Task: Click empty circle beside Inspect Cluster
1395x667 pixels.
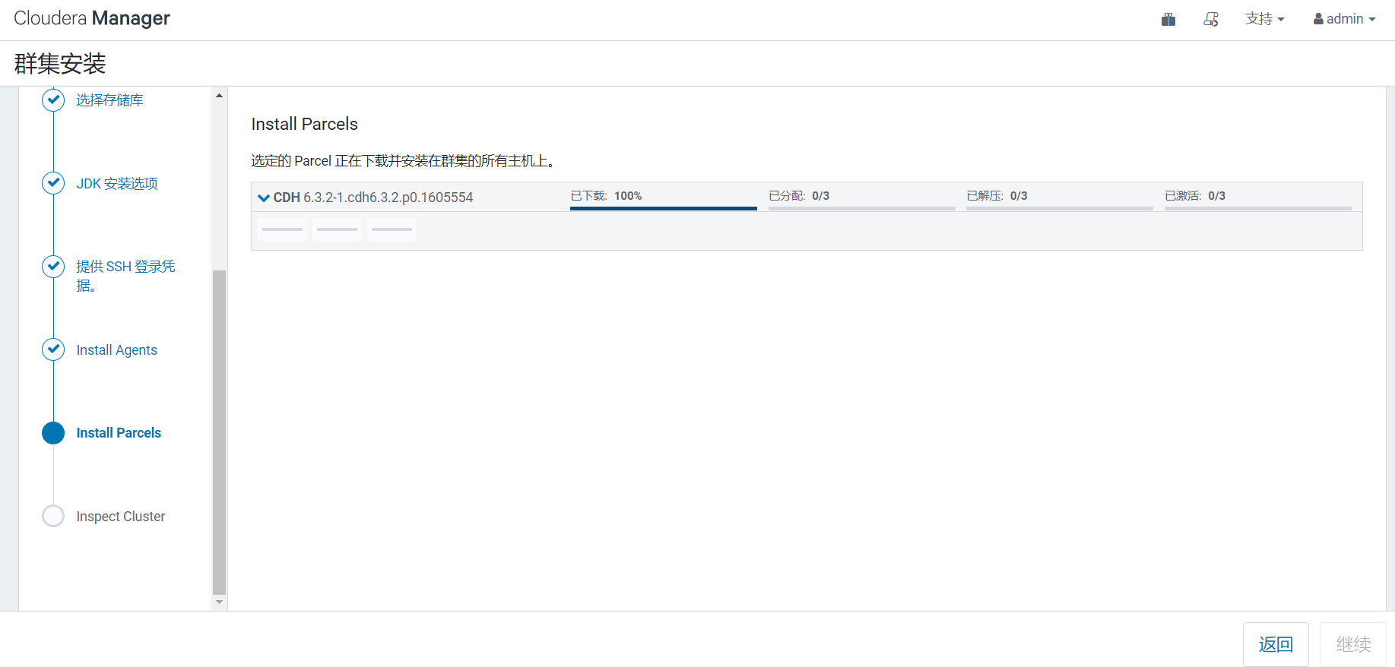Action: (53, 516)
